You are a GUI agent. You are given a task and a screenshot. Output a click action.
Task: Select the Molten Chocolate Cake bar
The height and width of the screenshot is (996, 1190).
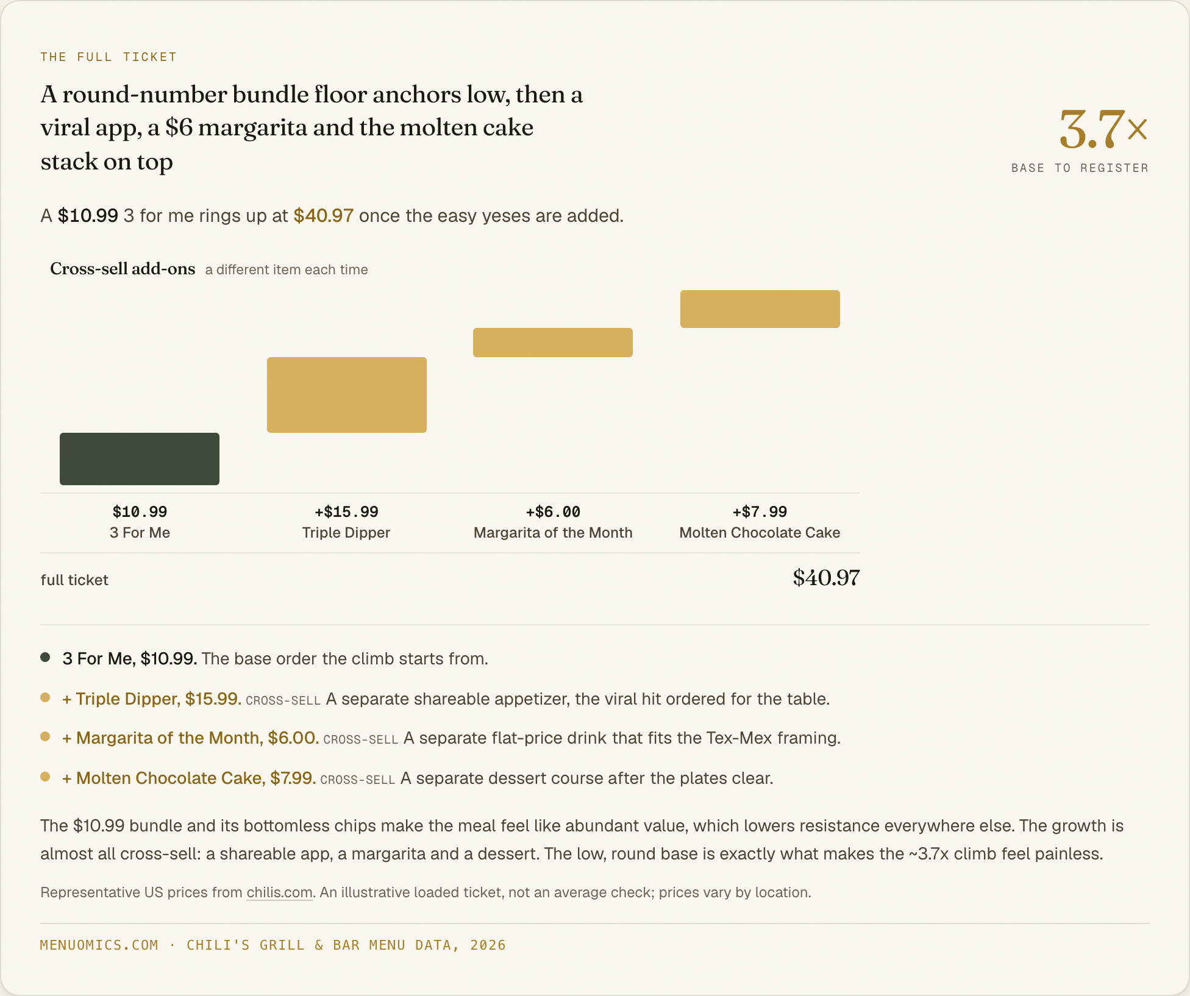(760, 309)
